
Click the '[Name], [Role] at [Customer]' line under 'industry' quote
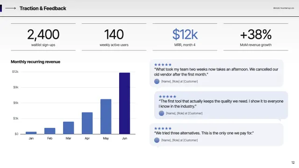tap(184, 113)
